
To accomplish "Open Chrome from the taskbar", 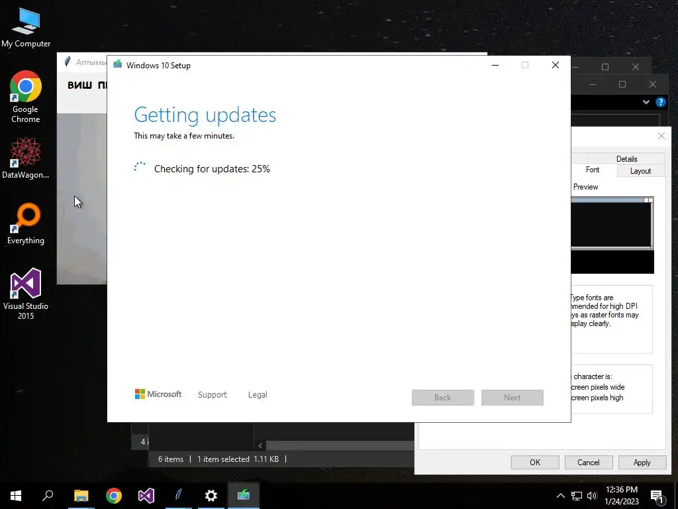I will pos(114,496).
